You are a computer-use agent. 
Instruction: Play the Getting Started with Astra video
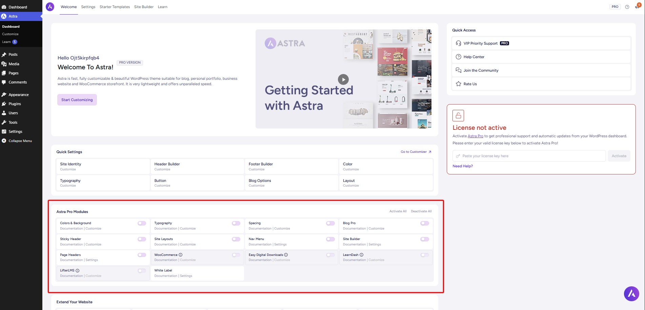pyautogui.click(x=343, y=79)
